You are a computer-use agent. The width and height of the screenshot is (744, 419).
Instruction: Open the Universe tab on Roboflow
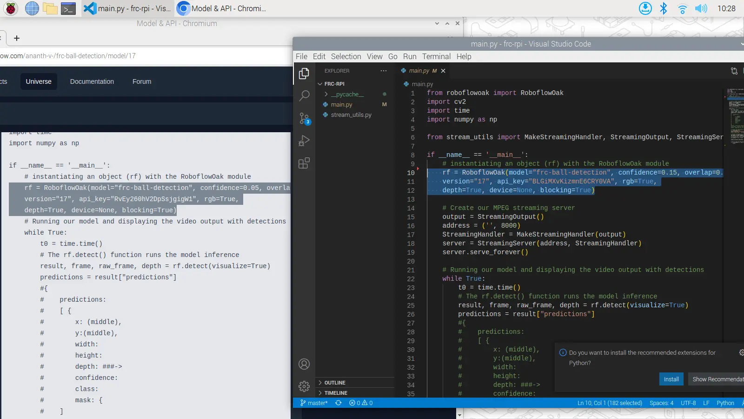(x=39, y=81)
